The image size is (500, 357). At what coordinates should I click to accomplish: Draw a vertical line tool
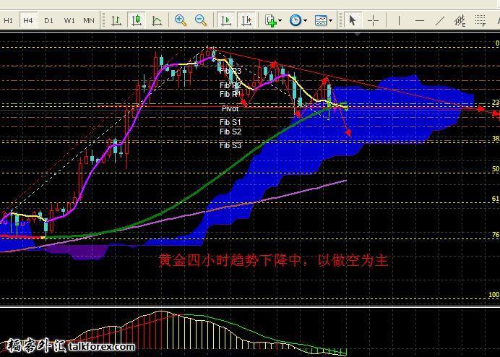click(399, 21)
